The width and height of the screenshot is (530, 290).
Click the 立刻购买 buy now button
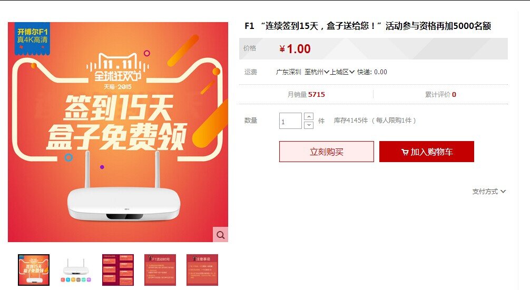point(327,152)
